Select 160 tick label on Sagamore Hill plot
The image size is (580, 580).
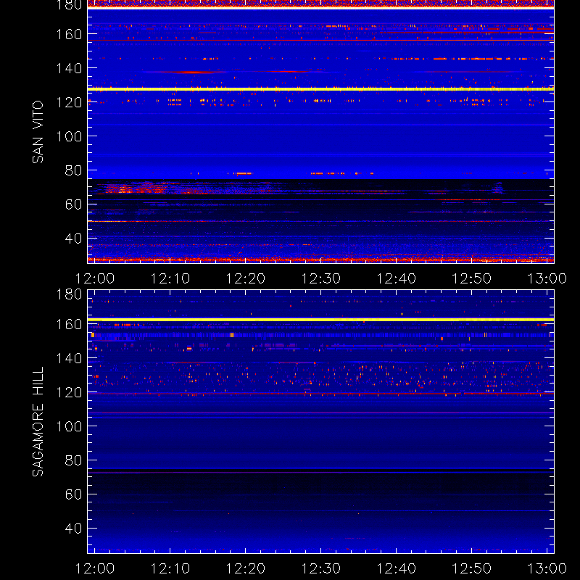(x=69, y=324)
